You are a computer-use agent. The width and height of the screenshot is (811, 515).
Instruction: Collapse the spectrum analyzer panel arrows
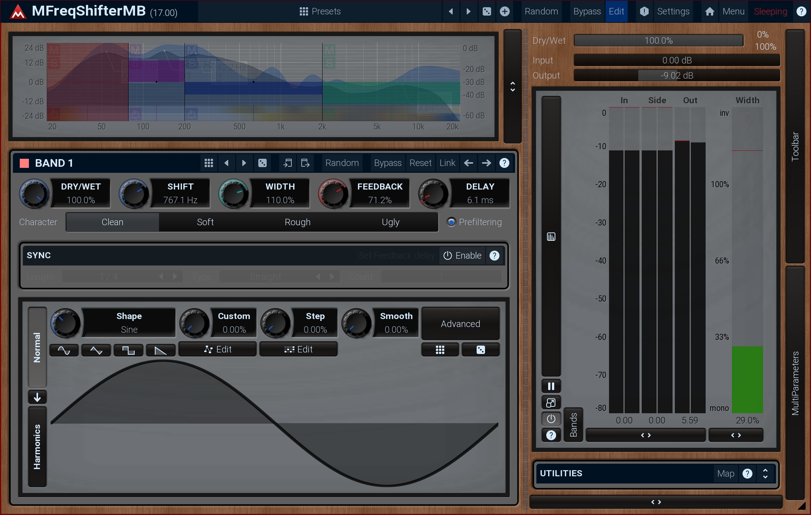click(x=512, y=87)
